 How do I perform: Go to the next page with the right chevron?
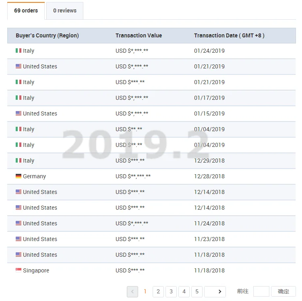tap(219, 292)
